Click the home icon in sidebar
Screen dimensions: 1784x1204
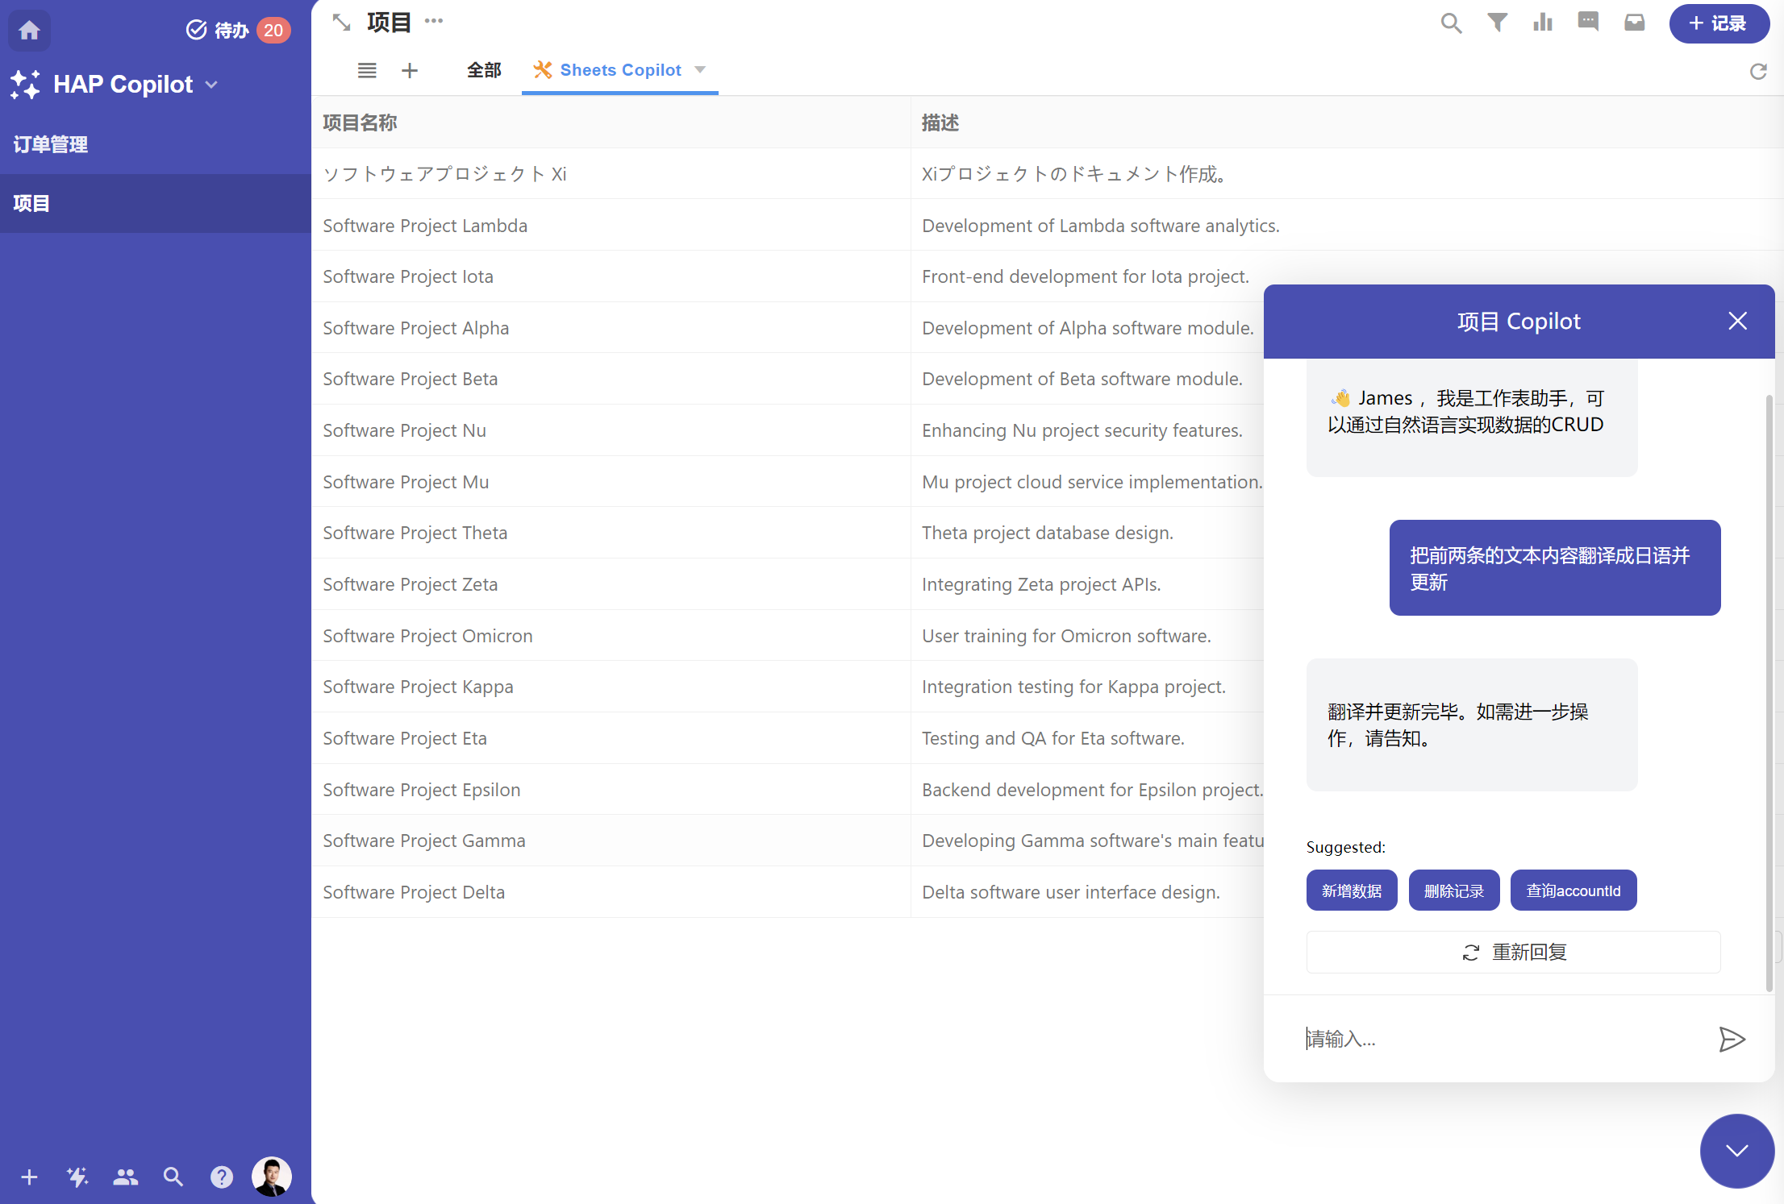(x=30, y=30)
